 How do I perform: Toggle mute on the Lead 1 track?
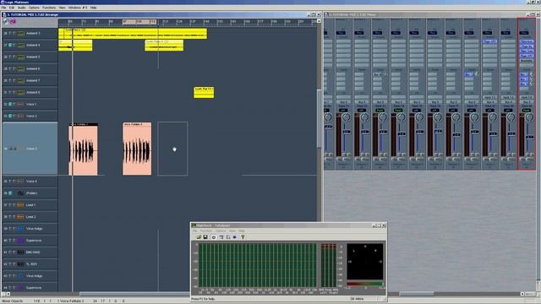[x=10, y=205]
